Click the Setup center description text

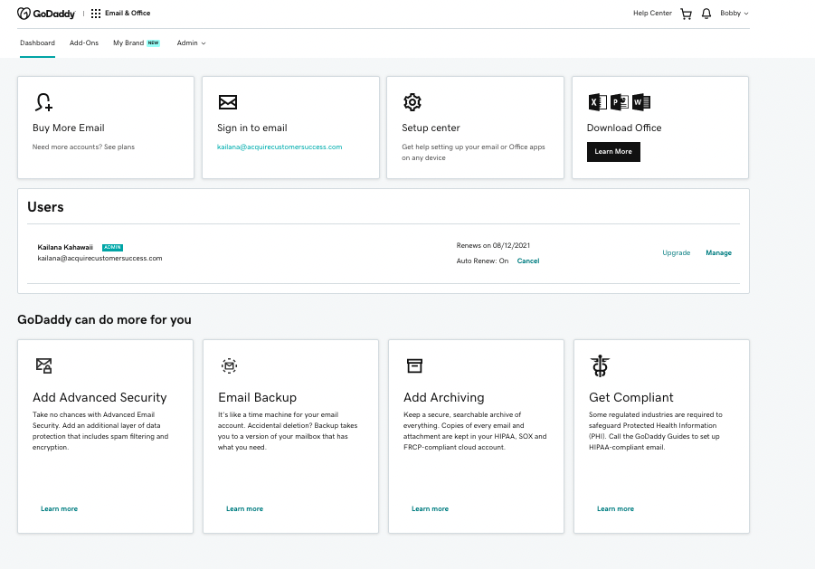(x=473, y=152)
